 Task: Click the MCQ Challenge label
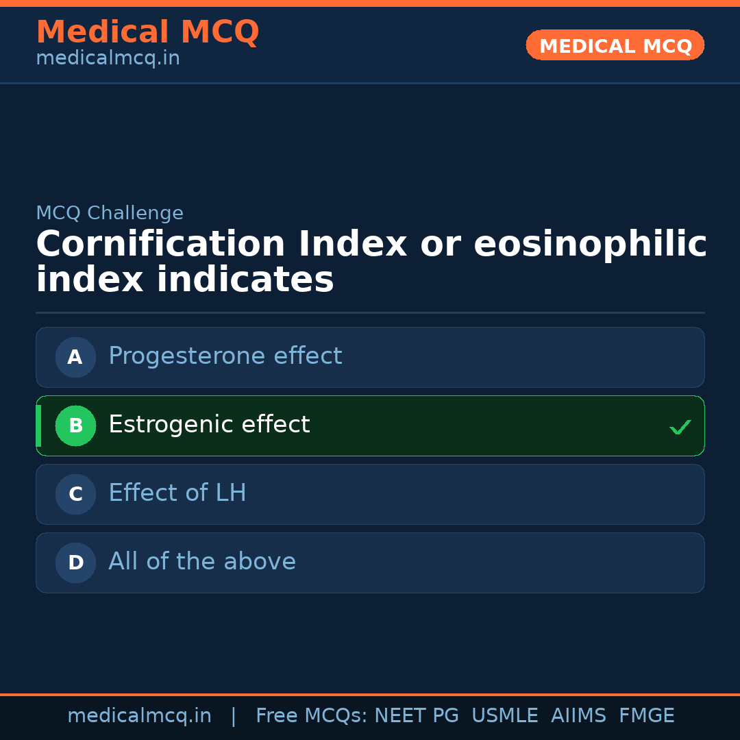point(110,213)
